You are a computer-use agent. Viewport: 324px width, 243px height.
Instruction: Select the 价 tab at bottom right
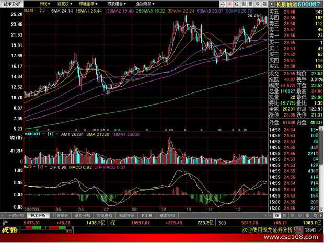point(292,216)
